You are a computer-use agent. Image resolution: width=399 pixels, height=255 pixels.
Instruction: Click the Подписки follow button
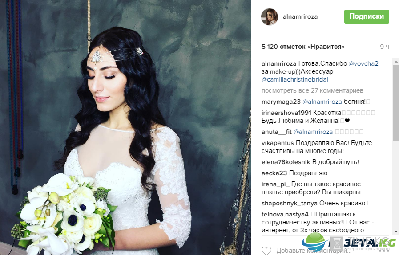(x=367, y=16)
